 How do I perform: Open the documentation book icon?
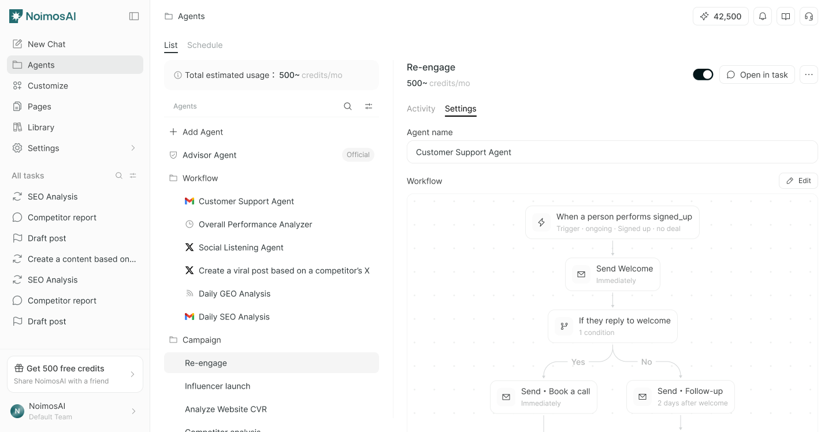click(x=786, y=16)
